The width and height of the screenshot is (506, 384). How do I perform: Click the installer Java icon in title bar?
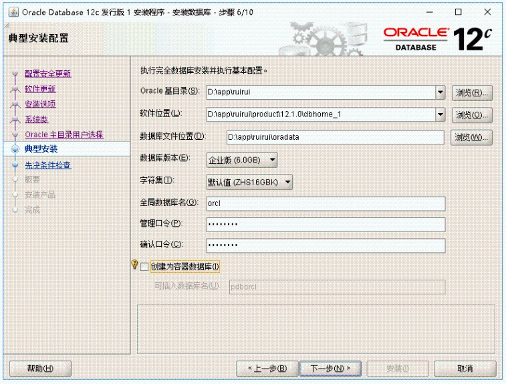(13, 12)
